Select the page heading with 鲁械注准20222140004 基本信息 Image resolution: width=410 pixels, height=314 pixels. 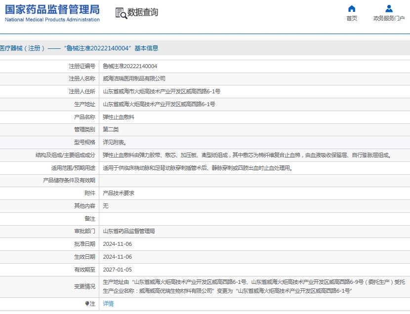(x=79, y=48)
